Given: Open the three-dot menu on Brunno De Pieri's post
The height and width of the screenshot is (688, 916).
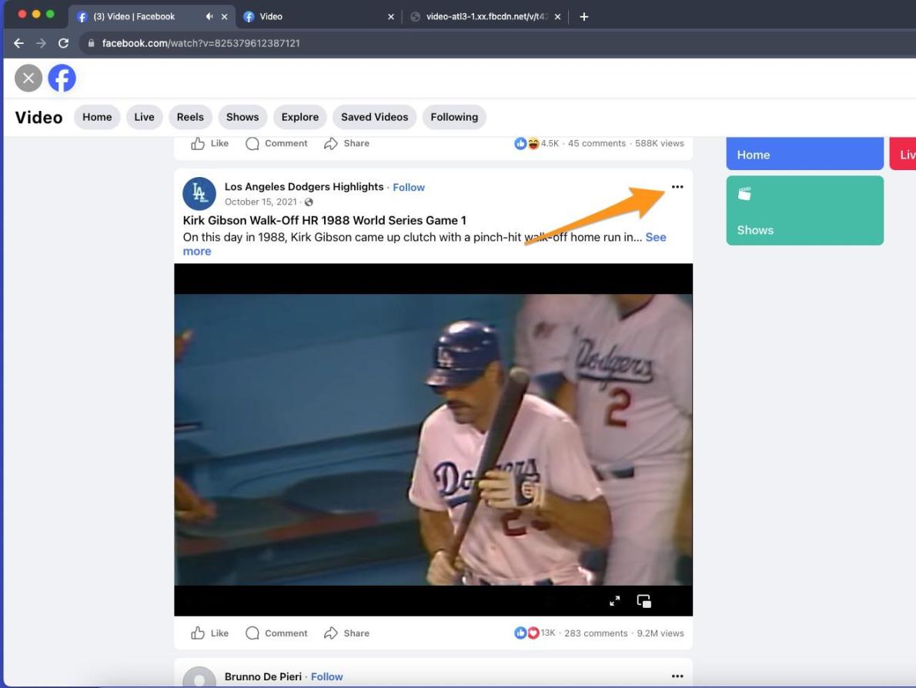Looking at the screenshot, I should (x=677, y=675).
